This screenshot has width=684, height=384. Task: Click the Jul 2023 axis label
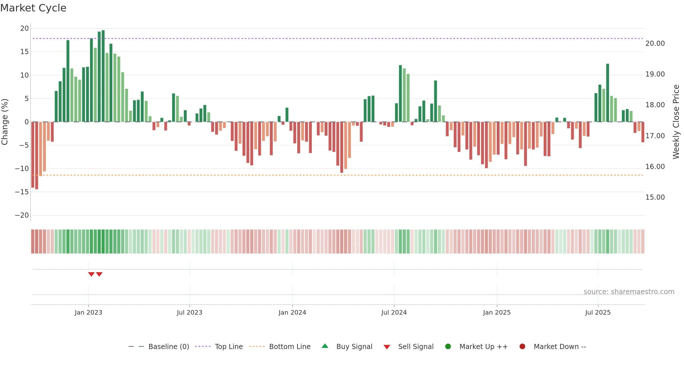click(190, 313)
